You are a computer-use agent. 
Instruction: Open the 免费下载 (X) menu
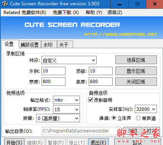(66, 13)
